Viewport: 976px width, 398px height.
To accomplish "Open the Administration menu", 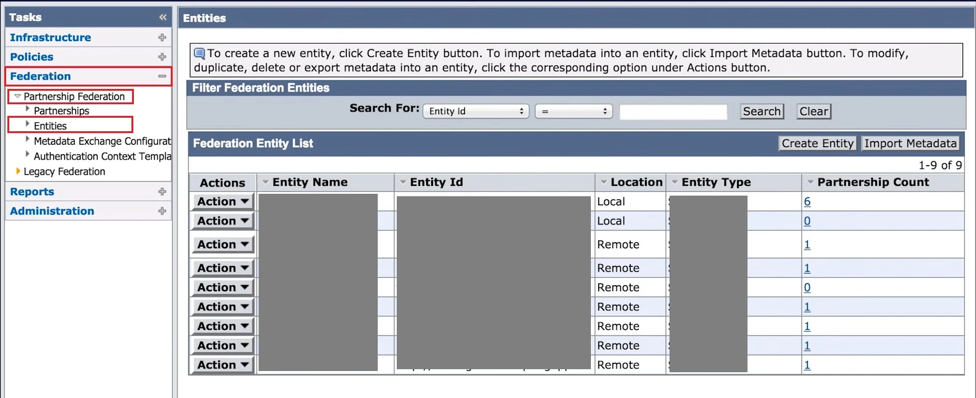I will [x=52, y=211].
